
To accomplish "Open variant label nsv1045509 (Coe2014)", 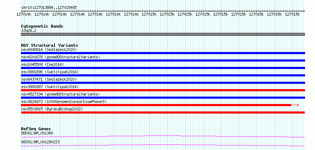I will click(x=42, y=64).
